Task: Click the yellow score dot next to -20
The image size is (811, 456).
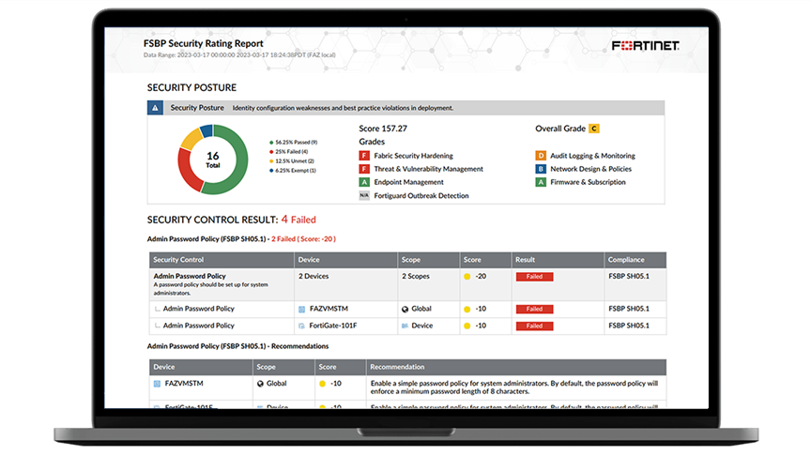Action: click(x=467, y=277)
